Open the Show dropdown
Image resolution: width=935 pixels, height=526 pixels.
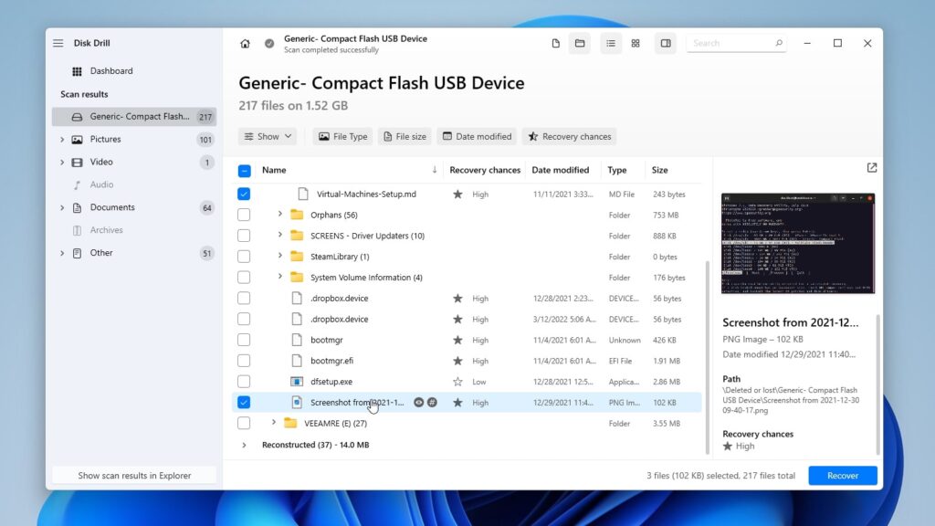point(267,136)
